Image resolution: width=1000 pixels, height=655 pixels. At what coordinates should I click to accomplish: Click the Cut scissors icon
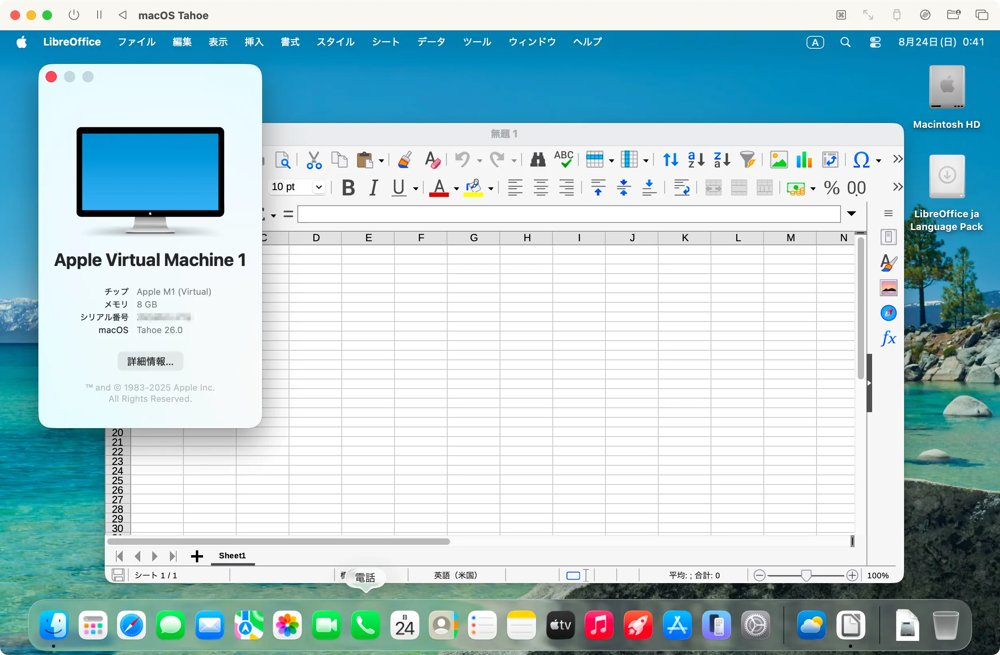(x=313, y=160)
